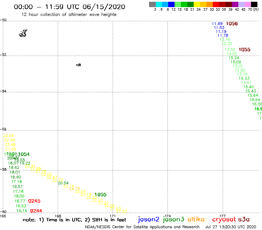Click the dark green 20.54 wave height value
Screen dimensions: 262x230
pyautogui.click(x=63, y=183)
